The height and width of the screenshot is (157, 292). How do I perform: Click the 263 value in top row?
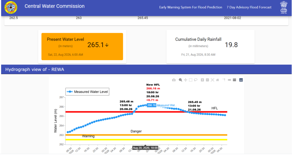79,18
